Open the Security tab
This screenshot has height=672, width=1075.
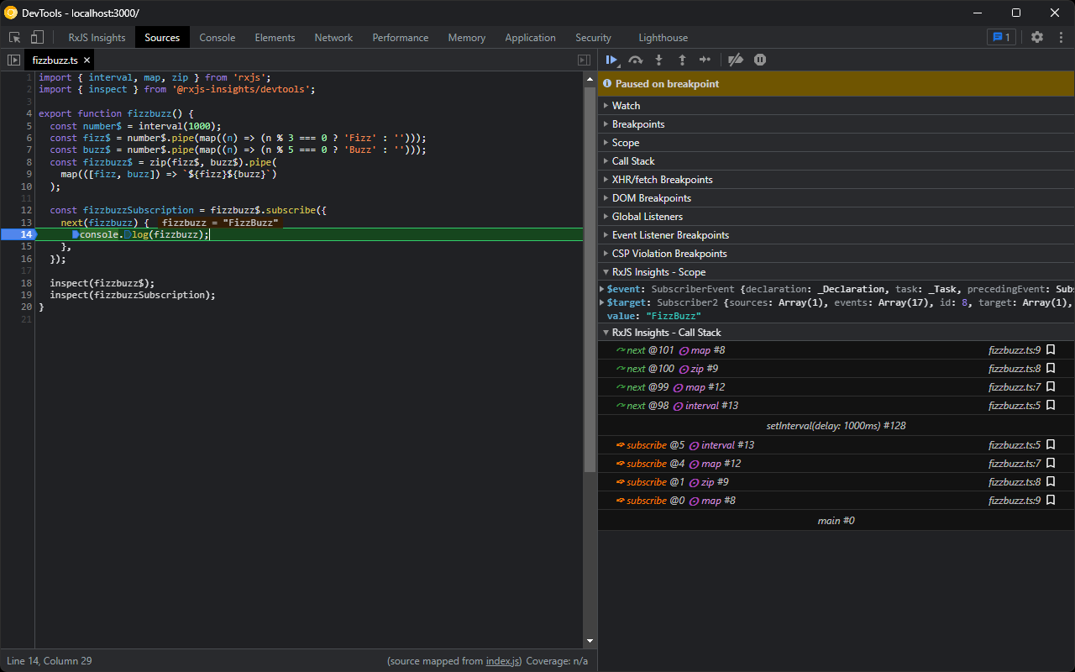click(593, 38)
